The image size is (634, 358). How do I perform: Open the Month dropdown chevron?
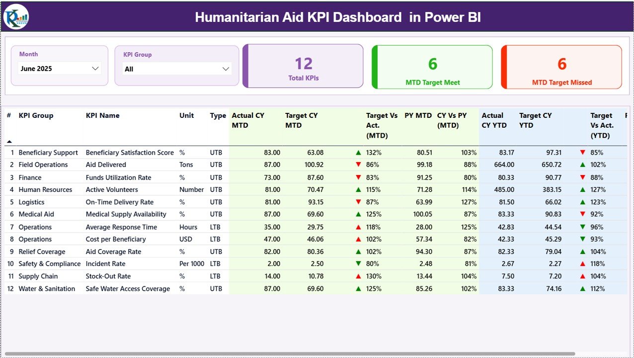[x=95, y=69]
